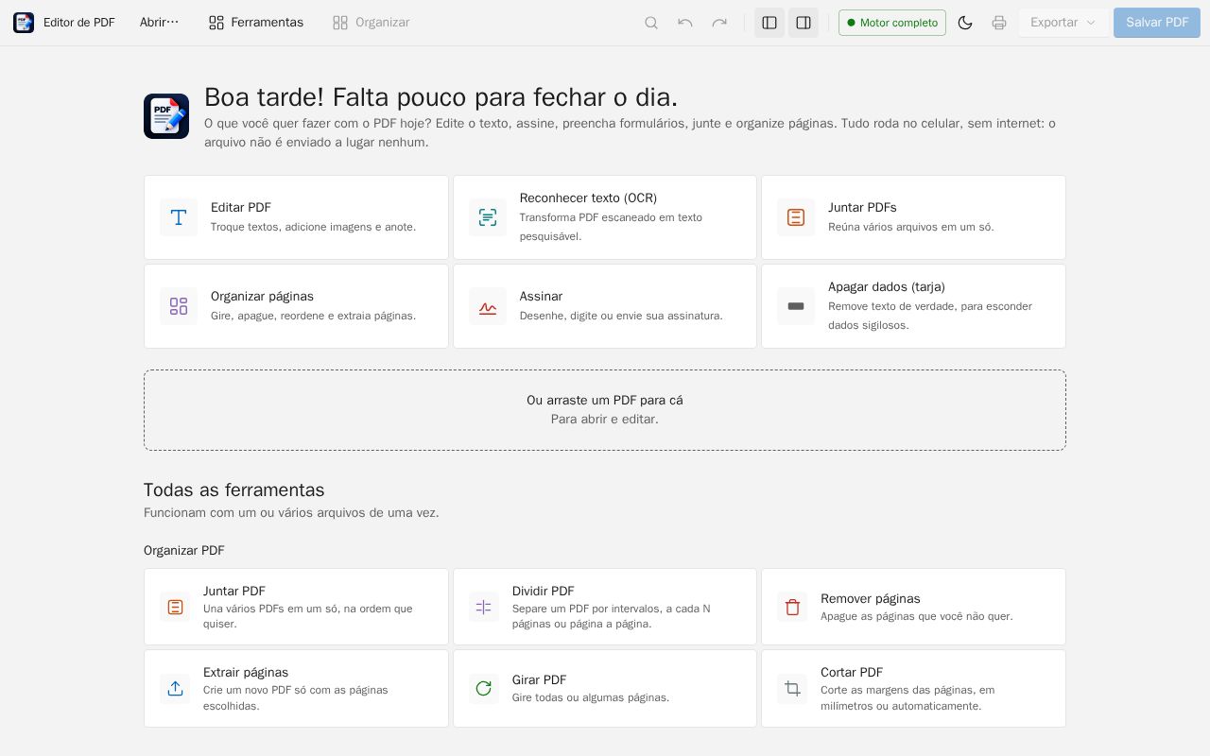Viewport: 1210px width, 756px height.
Task: Click the Remover páginas tool title
Action: coord(871,599)
